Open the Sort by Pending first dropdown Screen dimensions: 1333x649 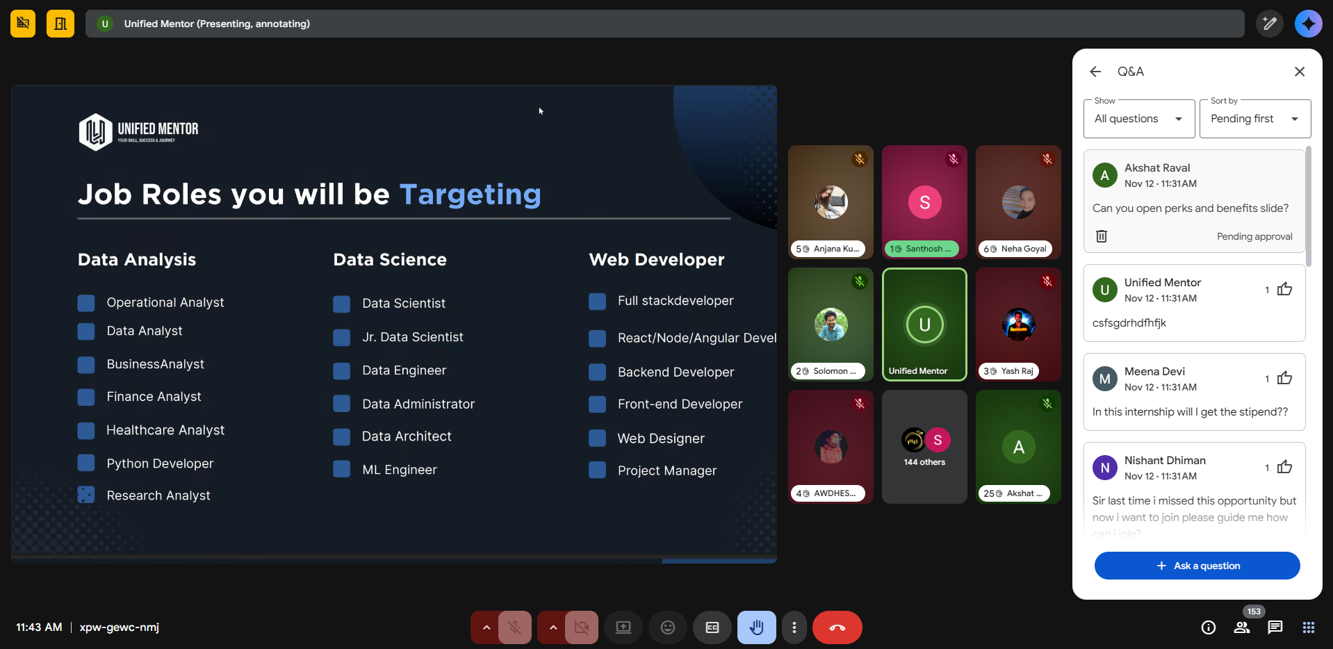pos(1254,119)
